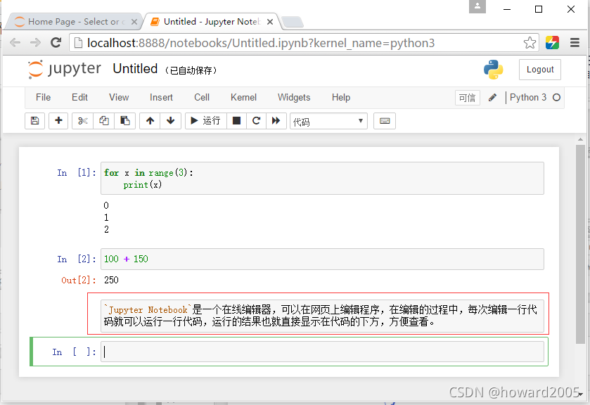Click the Python 3 kernel name
The height and width of the screenshot is (405, 590).
tap(528, 98)
